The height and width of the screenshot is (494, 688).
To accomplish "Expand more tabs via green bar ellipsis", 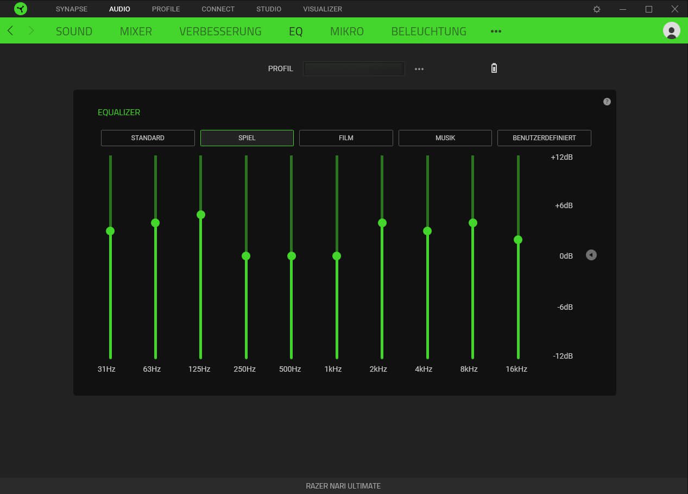I will 495,32.
